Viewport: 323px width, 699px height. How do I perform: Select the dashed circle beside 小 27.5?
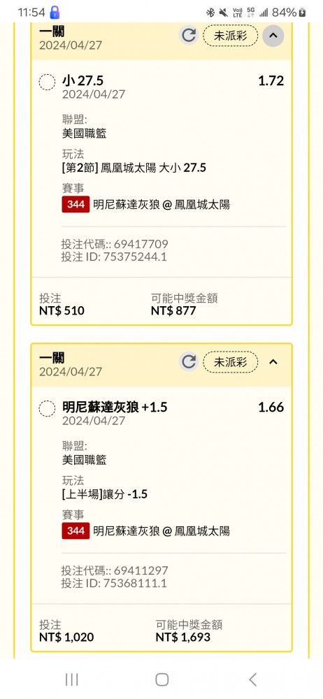click(x=47, y=82)
